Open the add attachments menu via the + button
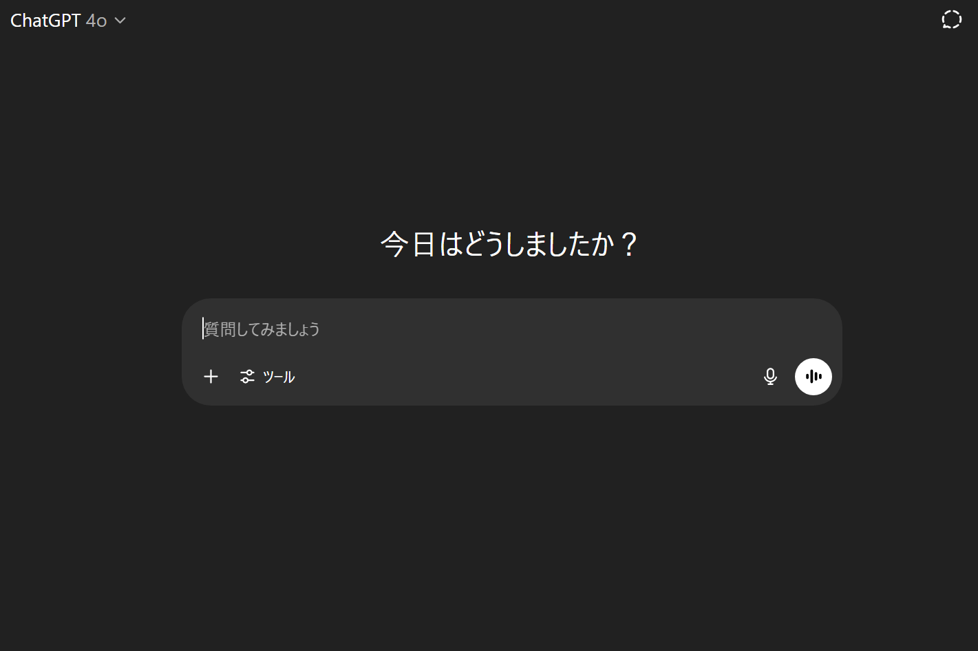 click(211, 377)
